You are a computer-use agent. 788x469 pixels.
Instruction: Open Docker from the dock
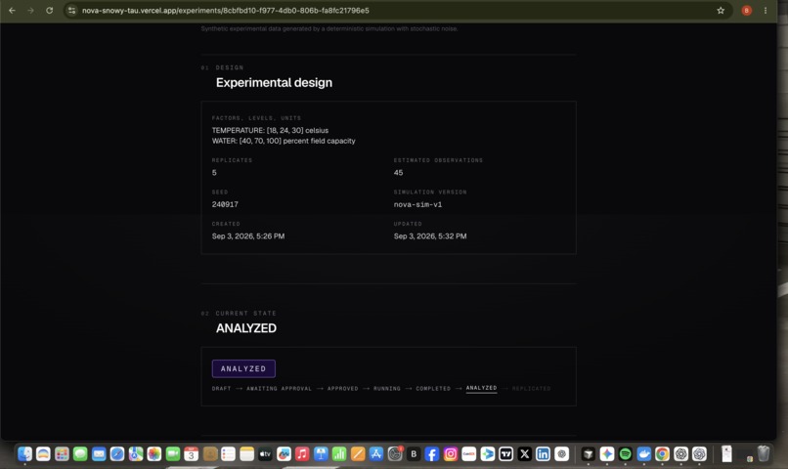[x=643, y=454]
